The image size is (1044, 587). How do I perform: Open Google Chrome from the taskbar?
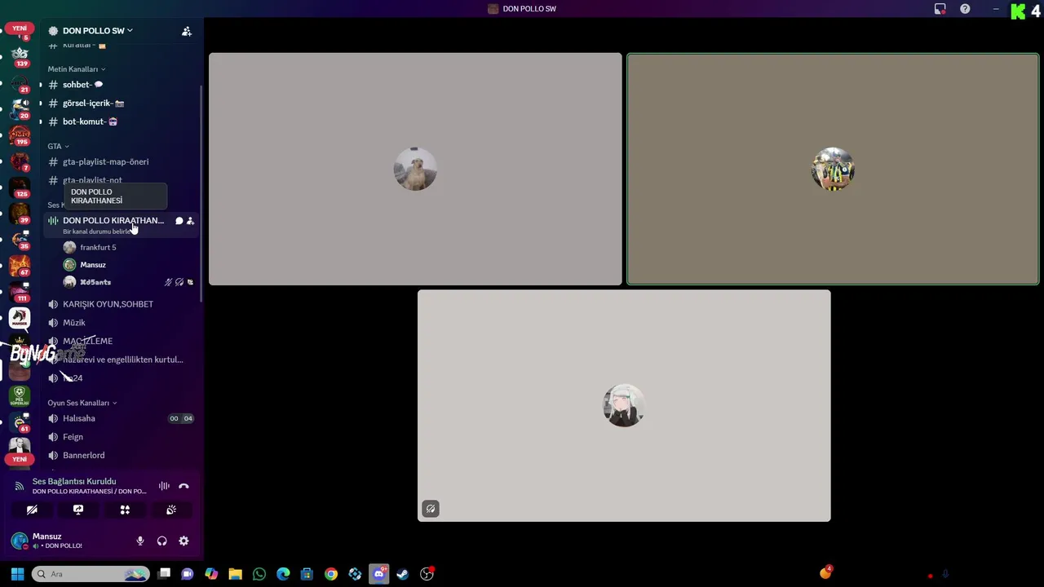coord(331,574)
